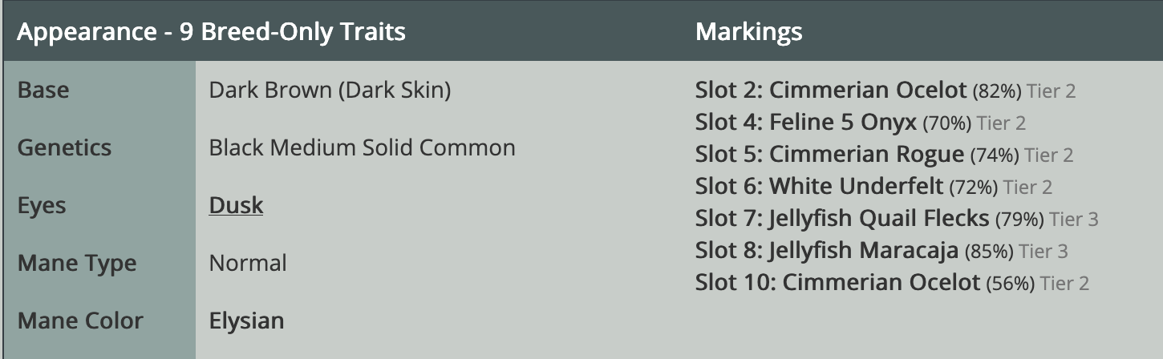Click the Markings section header
The height and width of the screenshot is (359, 1163).
(x=748, y=32)
